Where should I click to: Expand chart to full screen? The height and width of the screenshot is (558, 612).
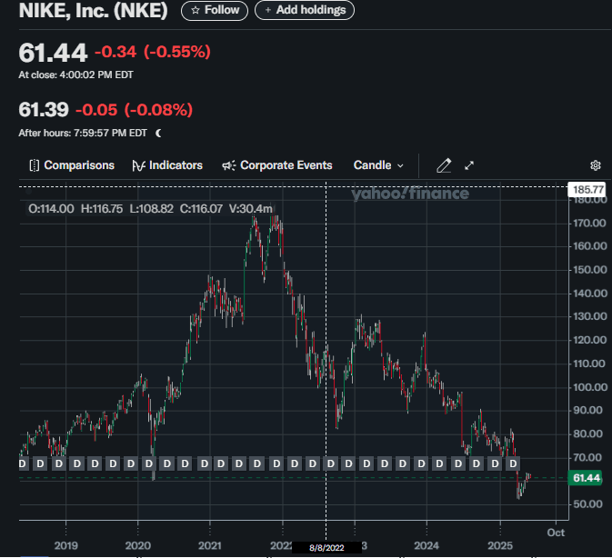click(x=470, y=165)
